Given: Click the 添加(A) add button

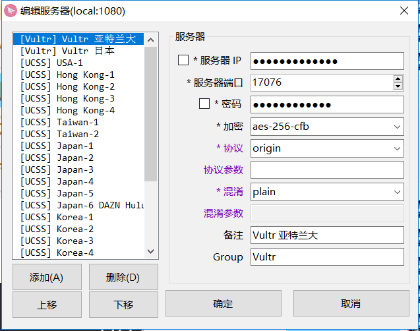Looking at the screenshot, I should tap(47, 277).
